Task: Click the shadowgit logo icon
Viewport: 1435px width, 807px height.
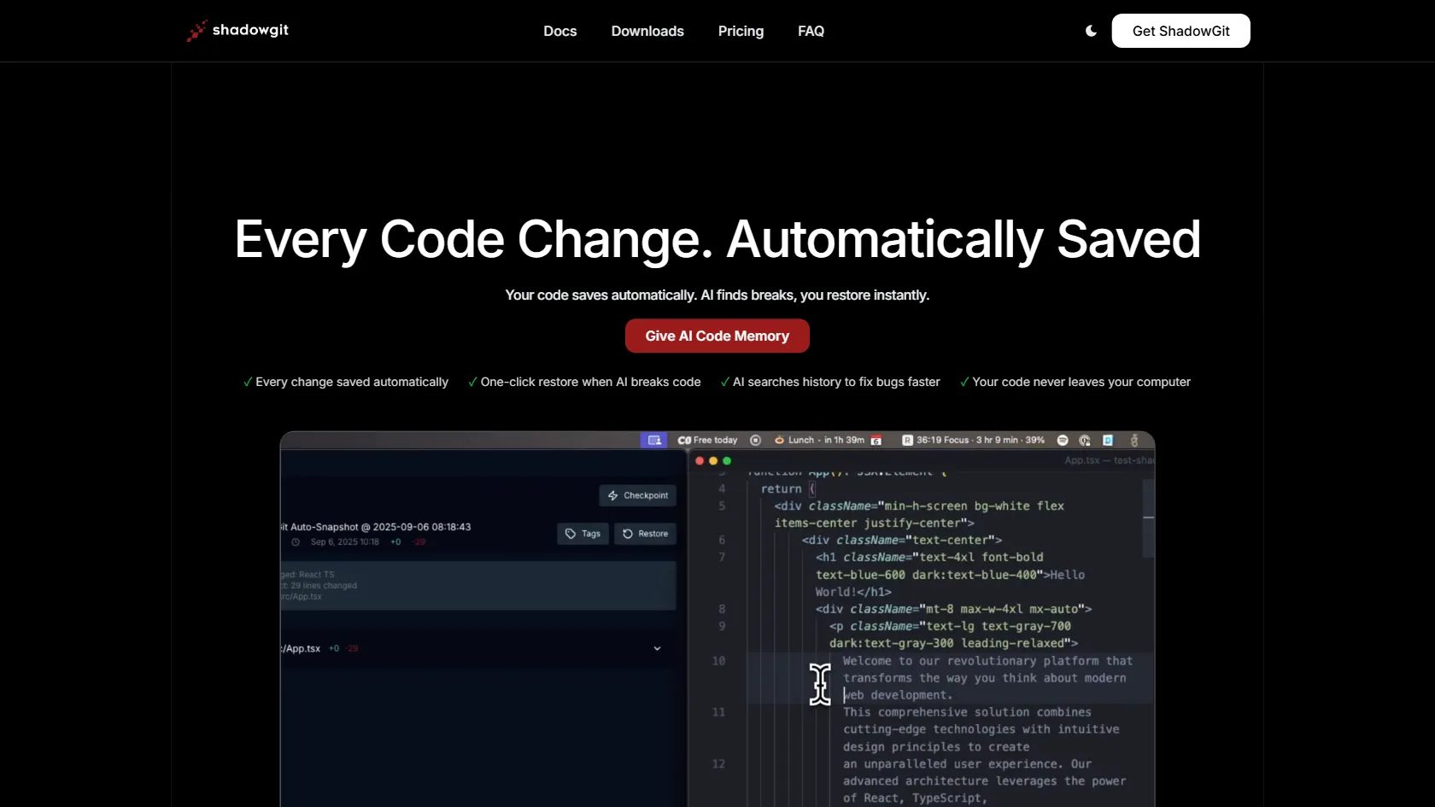Action: tap(196, 31)
